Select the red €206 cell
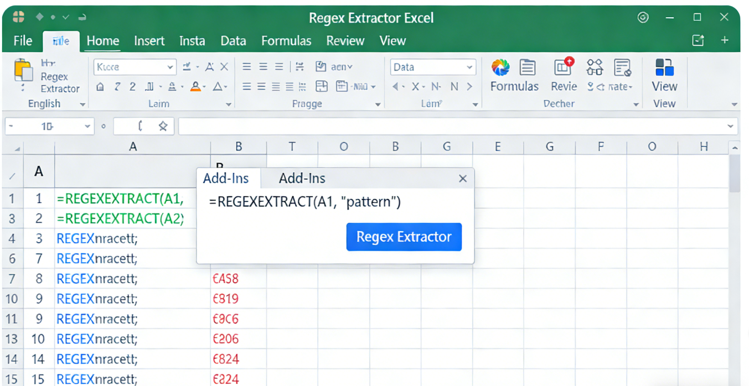Image resolution: width=749 pixels, height=386 pixels. tap(239, 339)
